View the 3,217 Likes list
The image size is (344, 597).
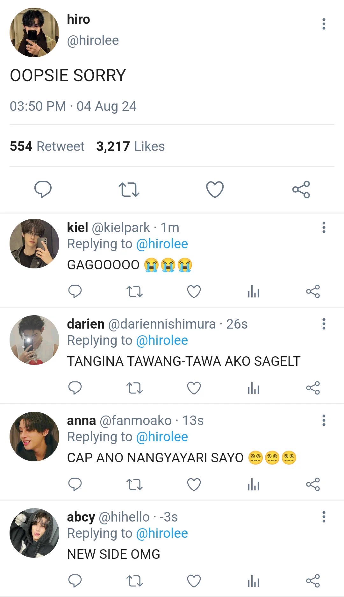[131, 146]
